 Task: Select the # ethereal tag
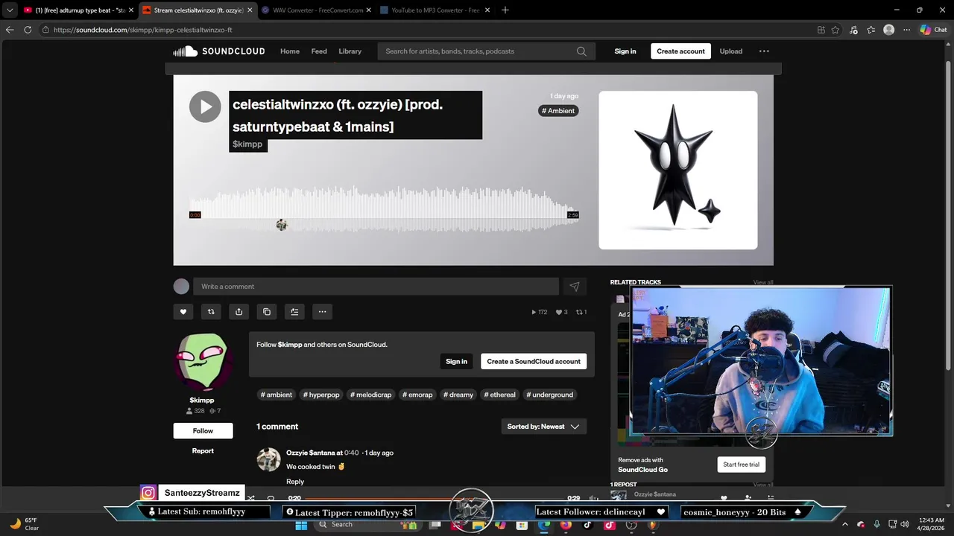499,395
